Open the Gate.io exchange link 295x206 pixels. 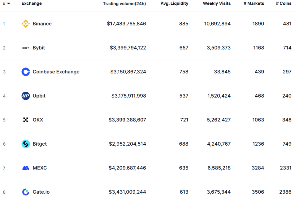click(x=41, y=192)
